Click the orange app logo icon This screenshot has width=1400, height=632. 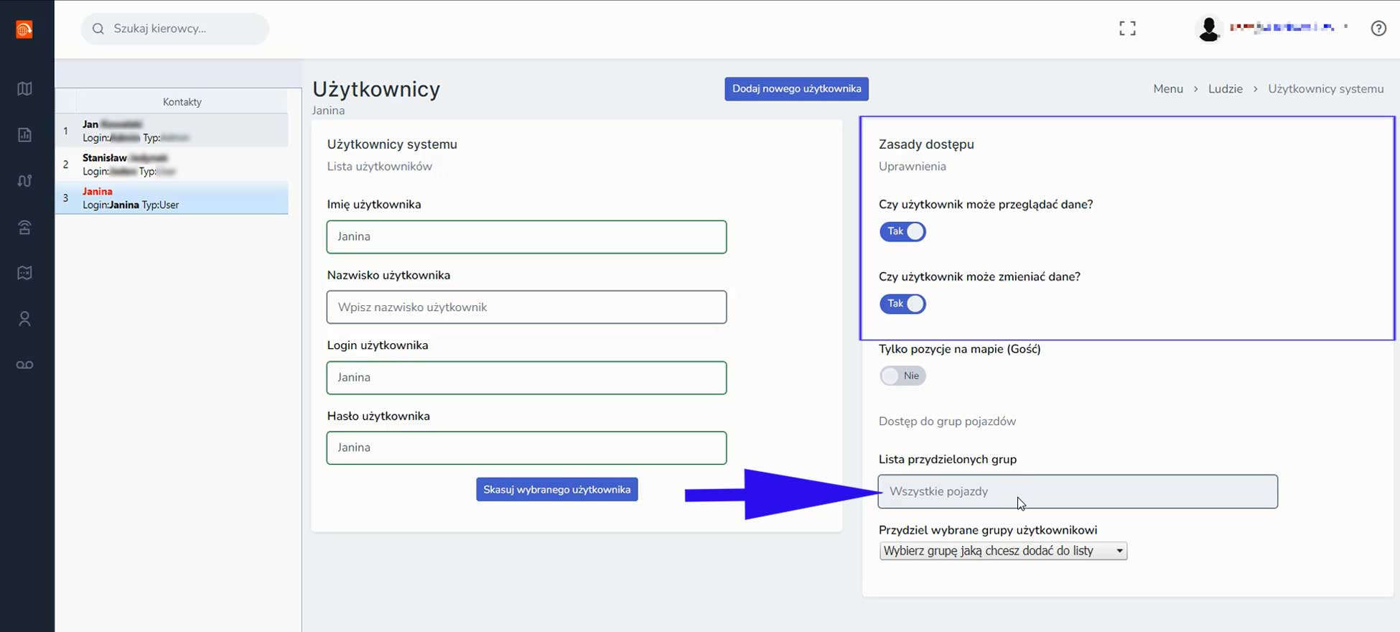[x=24, y=29]
